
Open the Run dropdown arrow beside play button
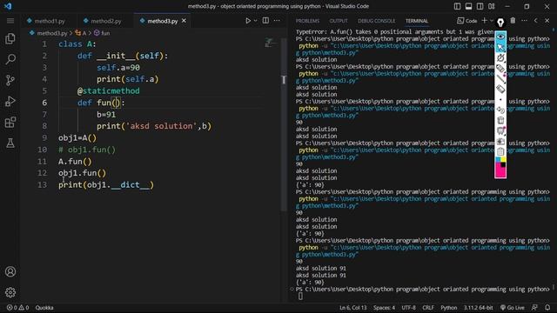pos(255,21)
